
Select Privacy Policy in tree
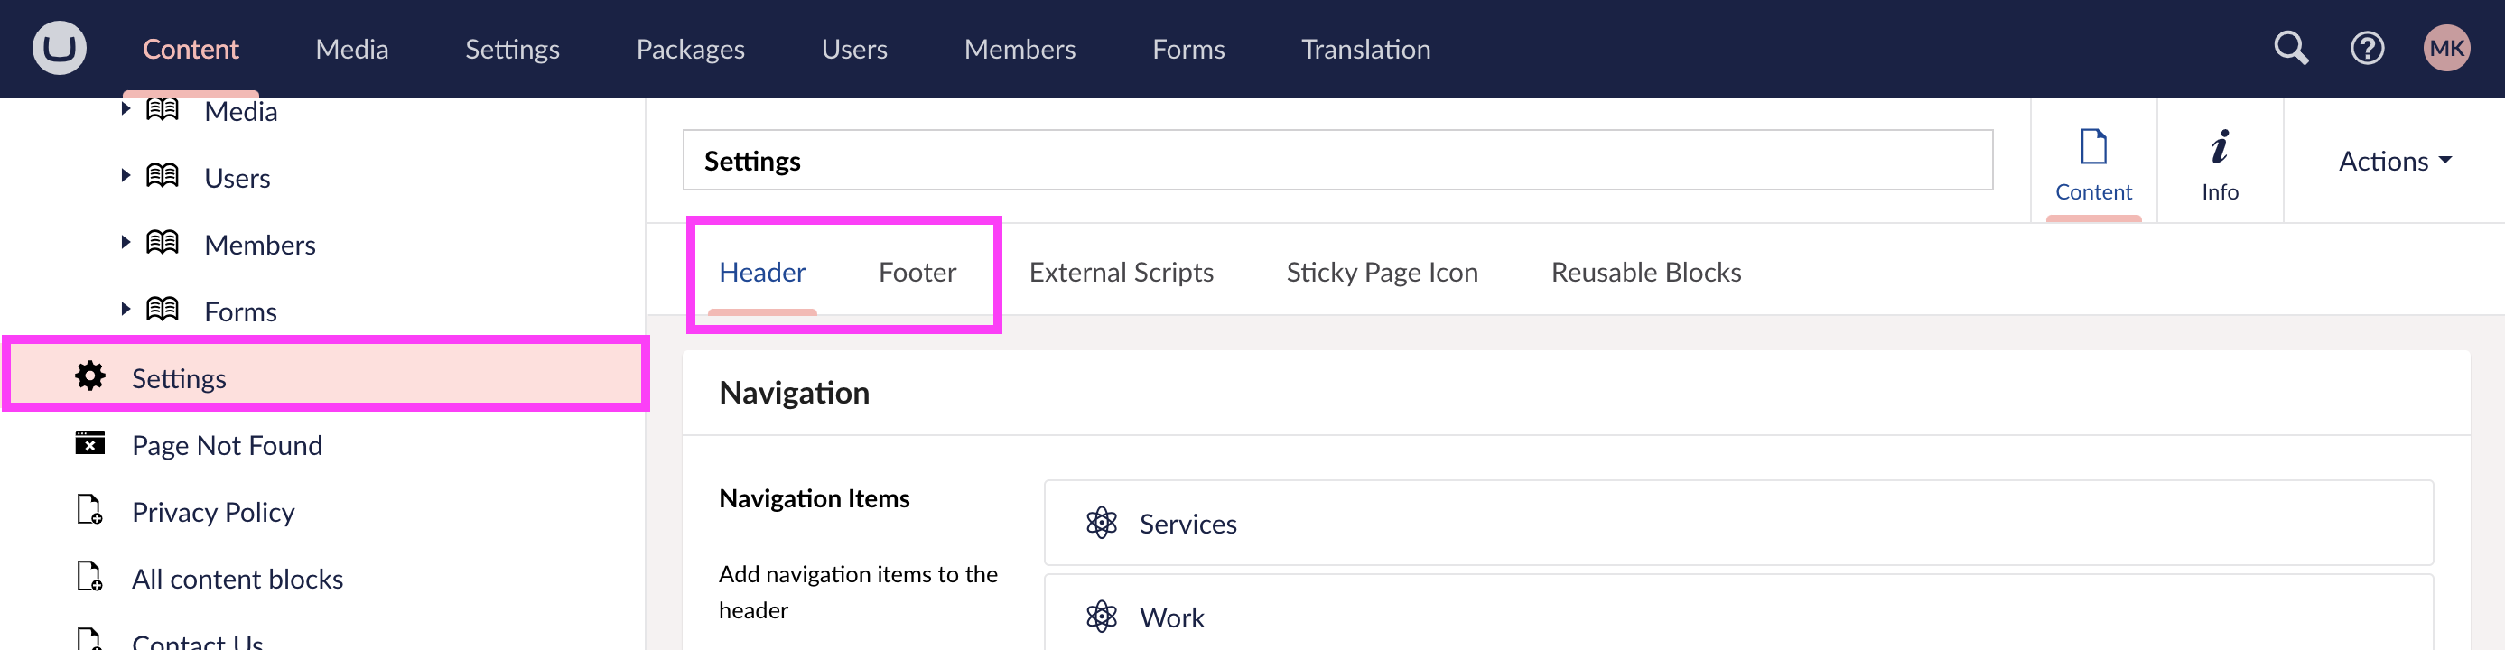[213, 512]
